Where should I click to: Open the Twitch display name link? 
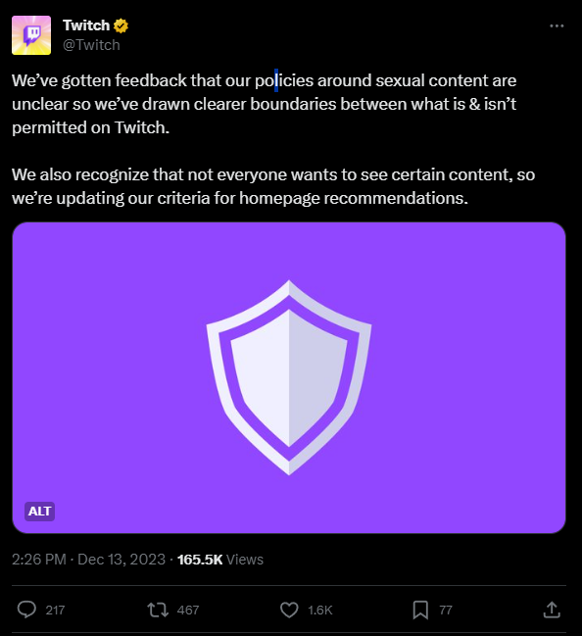pyautogui.click(x=86, y=25)
